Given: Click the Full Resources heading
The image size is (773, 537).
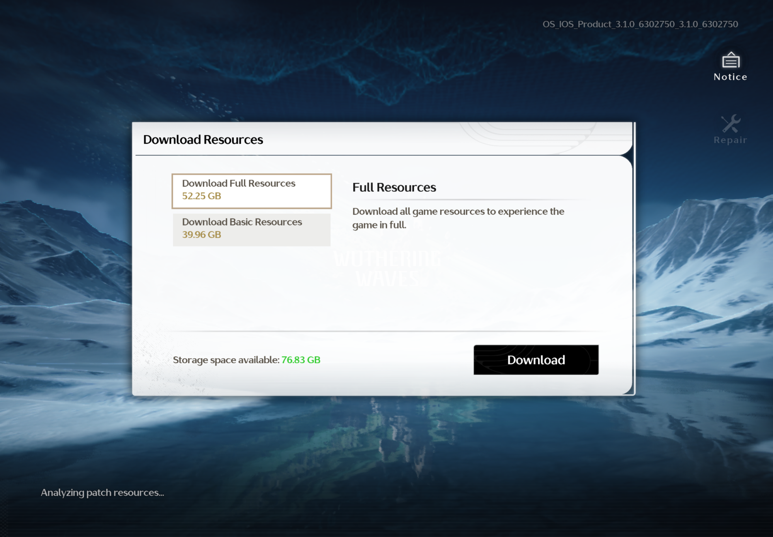Looking at the screenshot, I should point(394,187).
